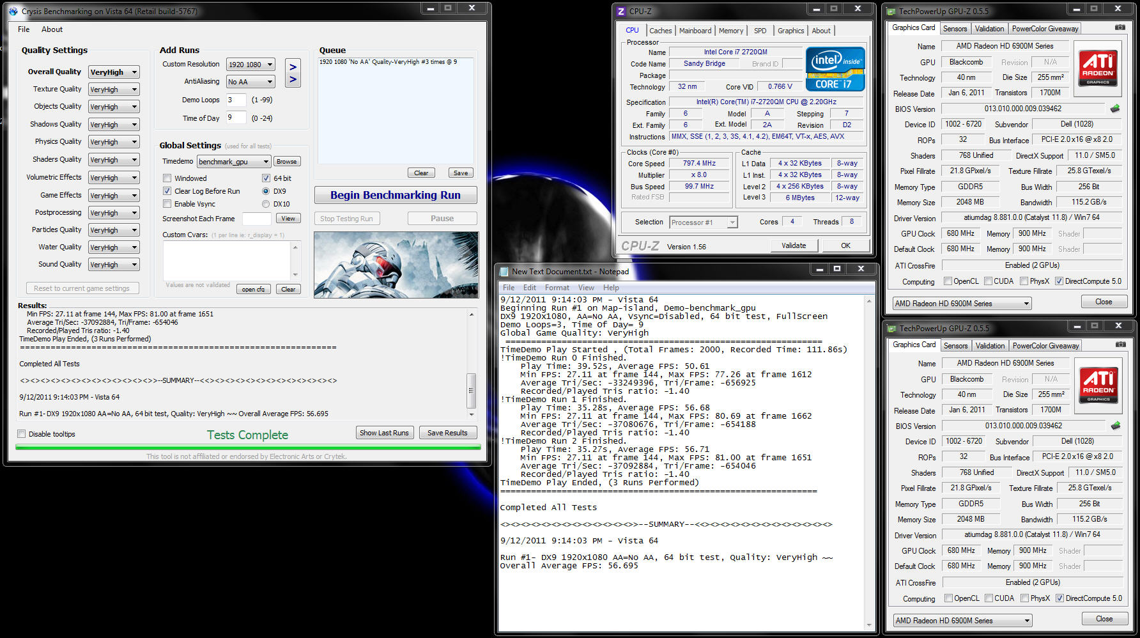The width and height of the screenshot is (1140, 638).
Task: Click BIOS save icon in lower GPU-Z
Action: pyautogui.click(x=1116, y=426)
